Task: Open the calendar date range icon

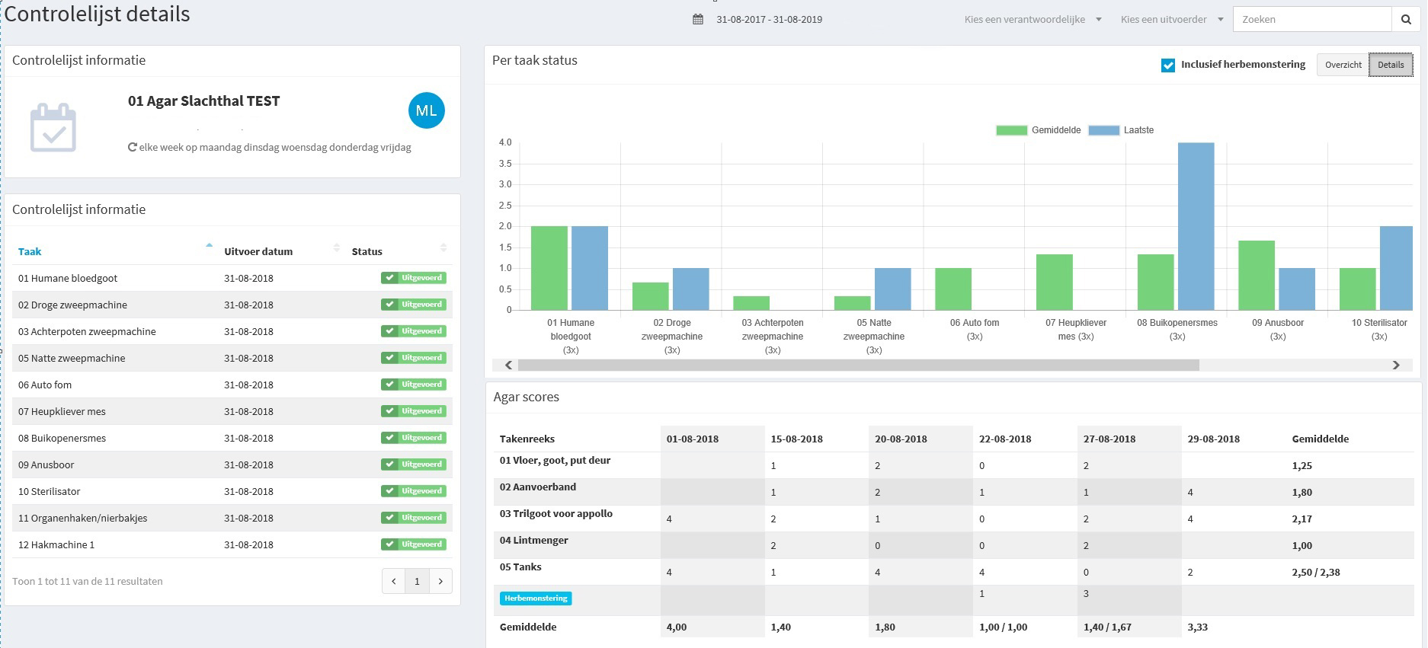Action: point(698,19)
